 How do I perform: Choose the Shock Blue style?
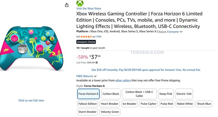click(204, 104)
